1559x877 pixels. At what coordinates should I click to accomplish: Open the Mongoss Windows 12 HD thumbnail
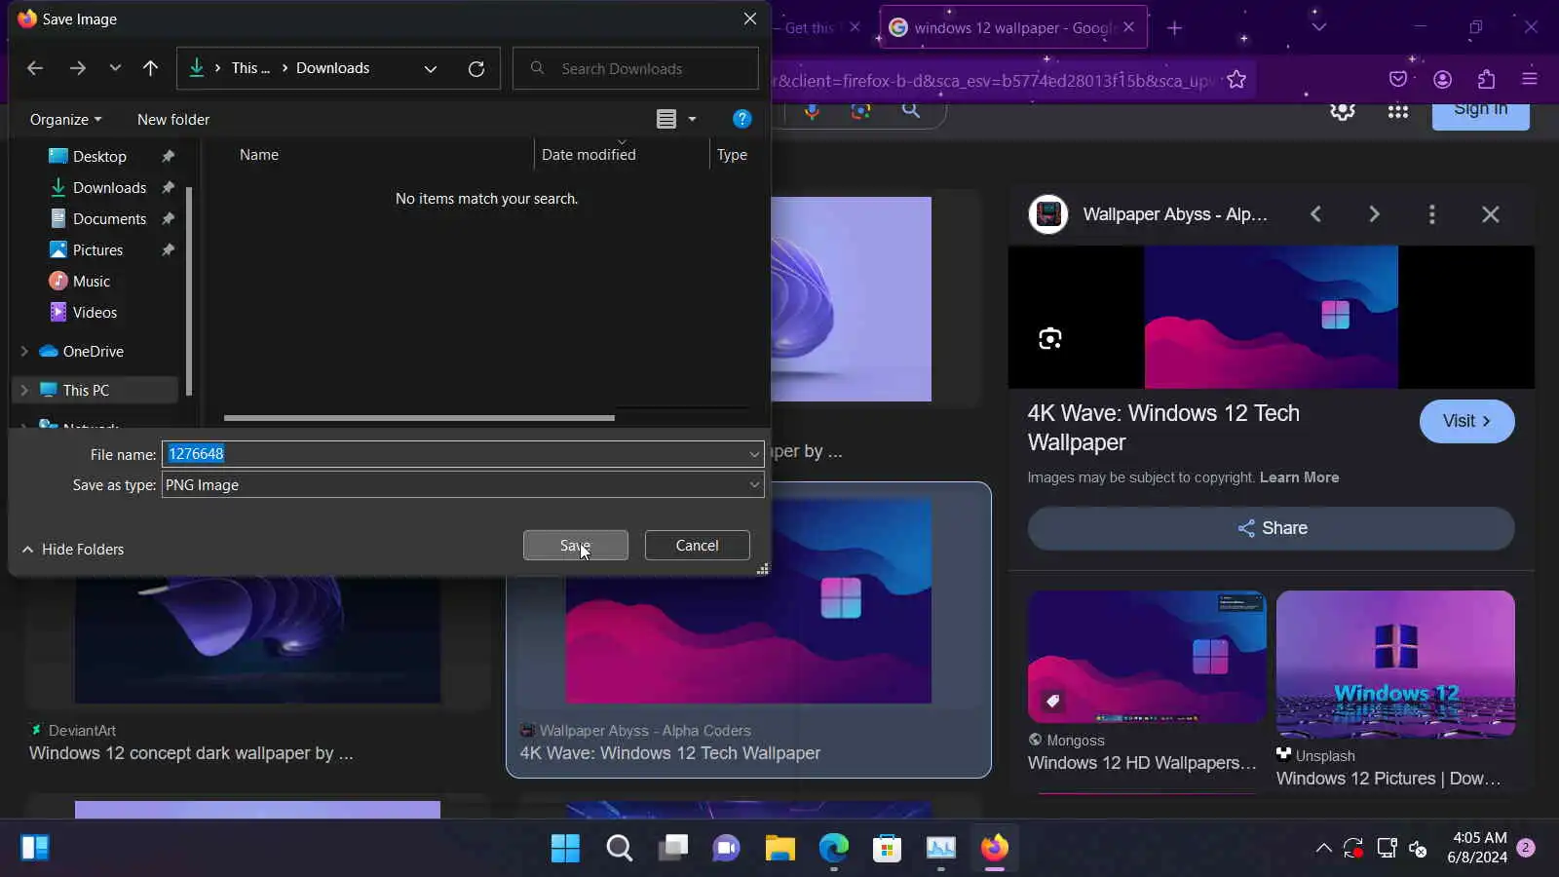1147,657
